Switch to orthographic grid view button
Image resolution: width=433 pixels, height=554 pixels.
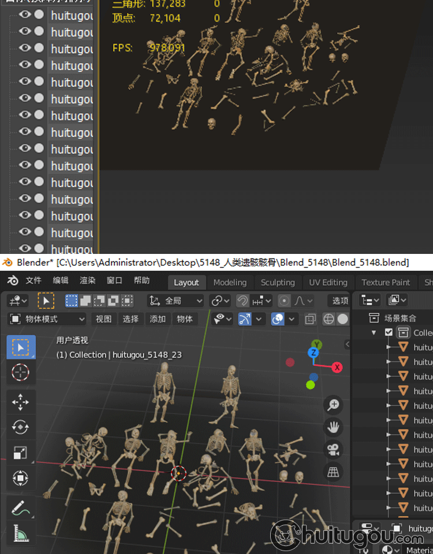point(333,472)
